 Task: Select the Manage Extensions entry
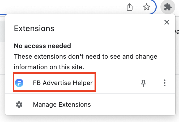point(90,105)
